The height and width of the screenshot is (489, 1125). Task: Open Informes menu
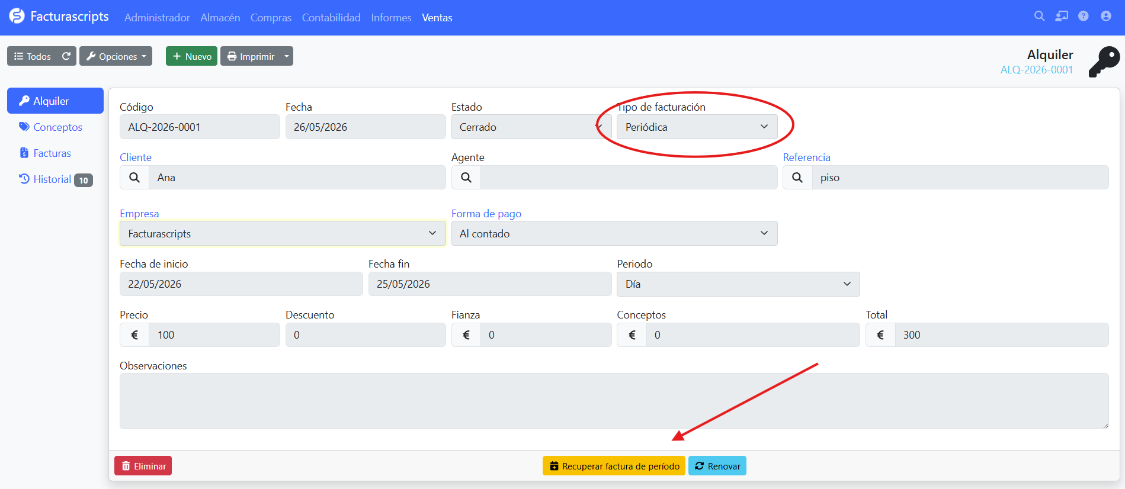coord(391,18)
